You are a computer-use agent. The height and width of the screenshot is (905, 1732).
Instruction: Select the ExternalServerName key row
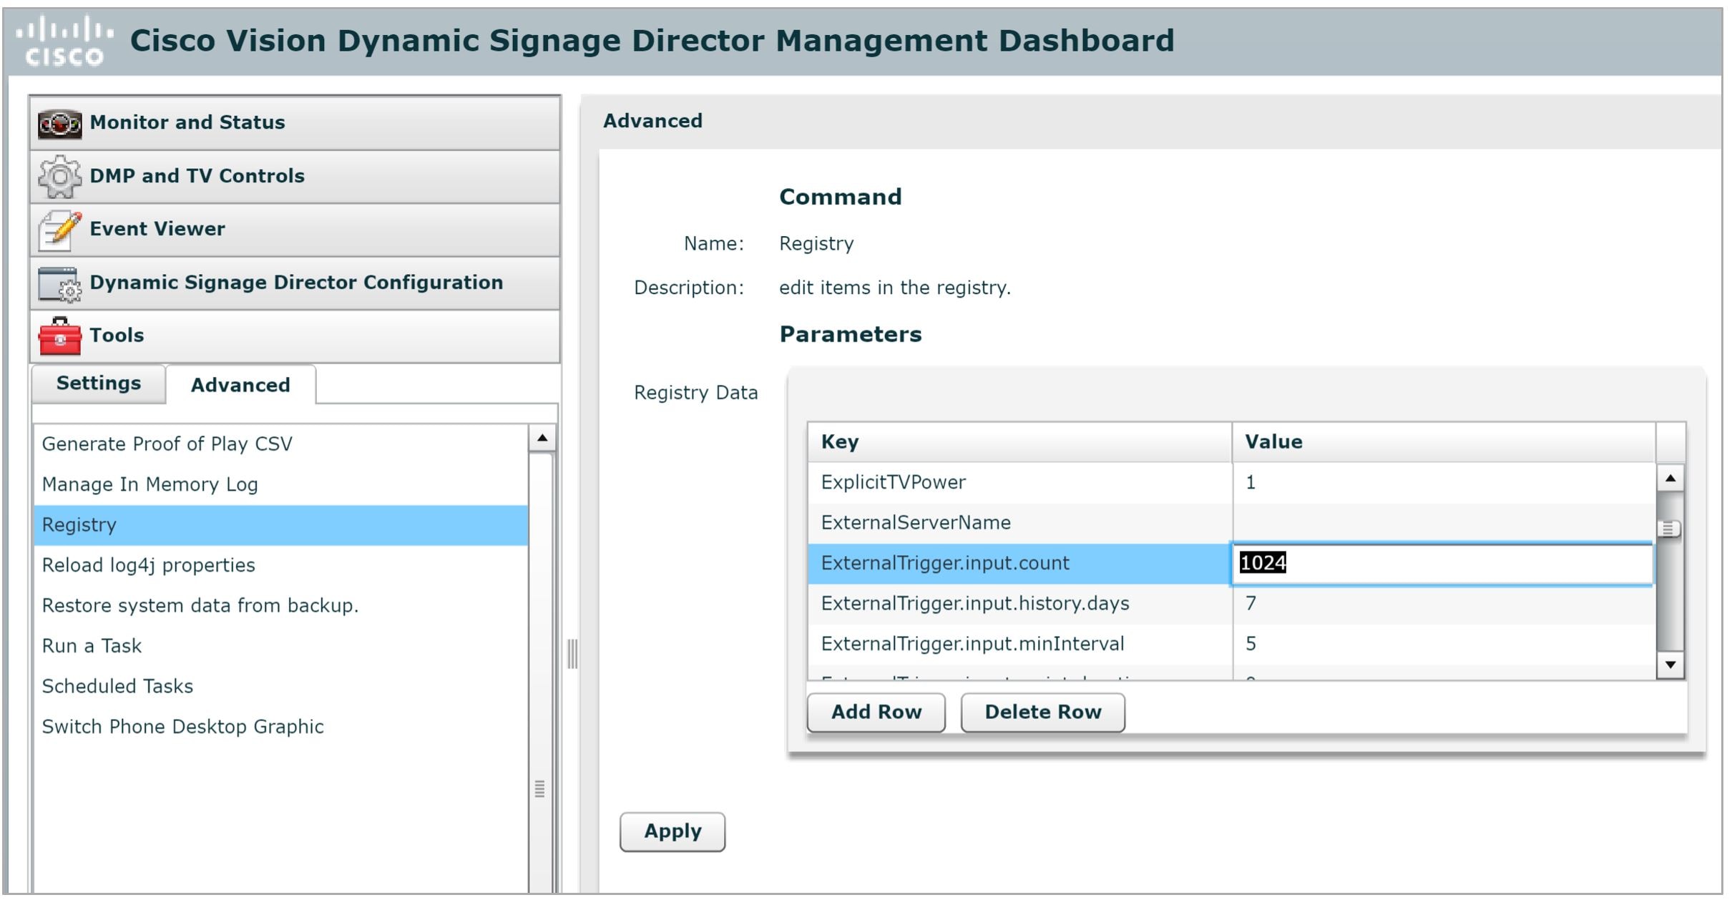tap(1020, 523)
